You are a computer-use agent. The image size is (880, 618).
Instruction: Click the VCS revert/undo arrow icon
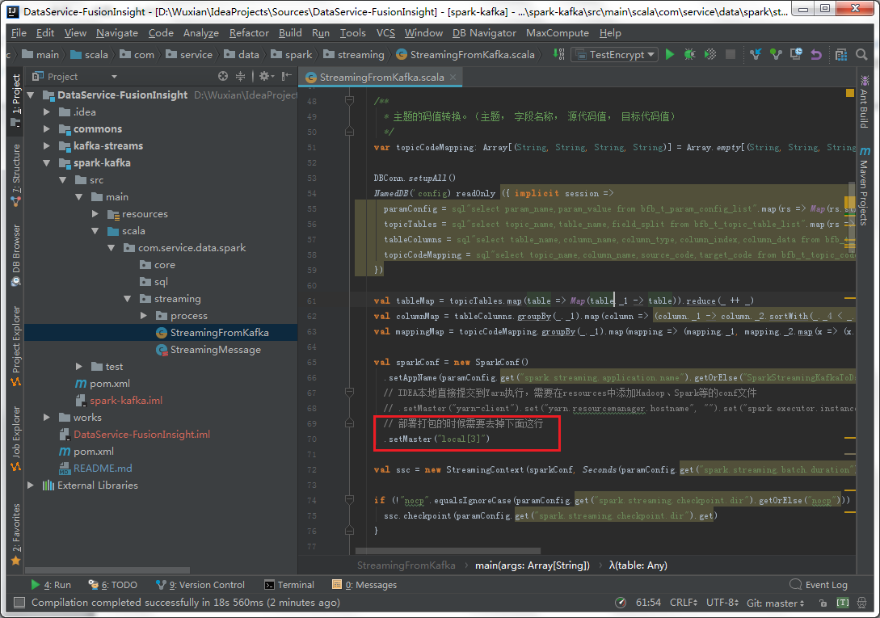(x=816, y=54)
